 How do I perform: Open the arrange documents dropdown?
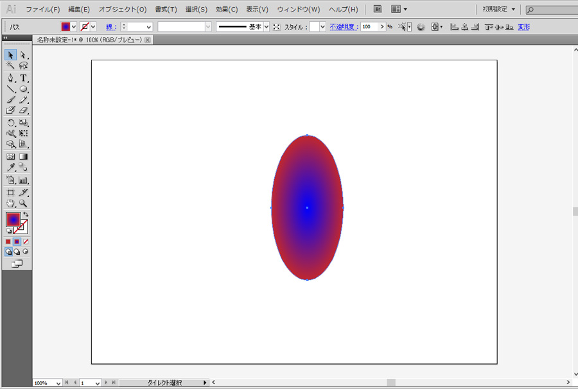coord(399,9)
